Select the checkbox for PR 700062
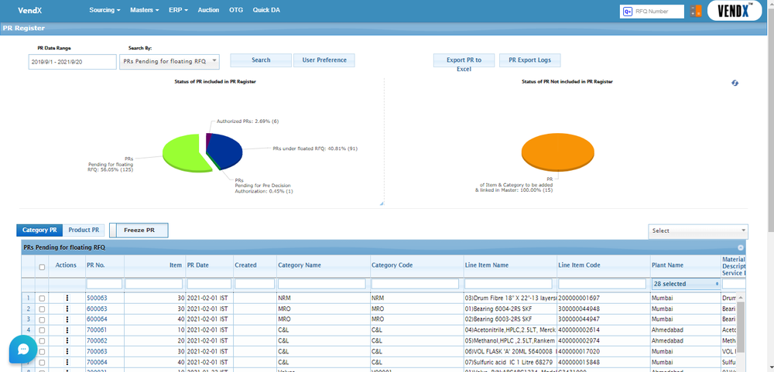774x372 pixels. pyautogui.click(x=42, y=341)
